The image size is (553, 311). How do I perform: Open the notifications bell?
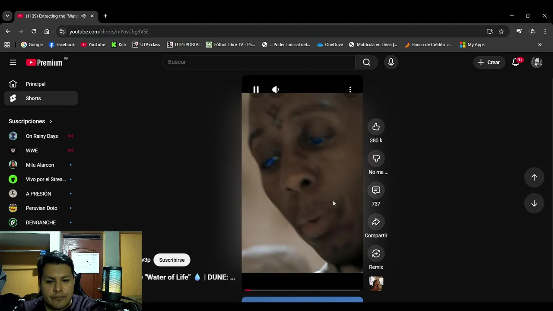tap(515, 62)
